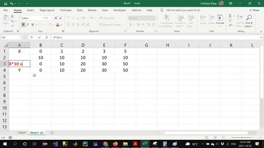Image resolution: width=264 pixels, height=148 pixels.
Task: Click the Share button
Action: 254,10
